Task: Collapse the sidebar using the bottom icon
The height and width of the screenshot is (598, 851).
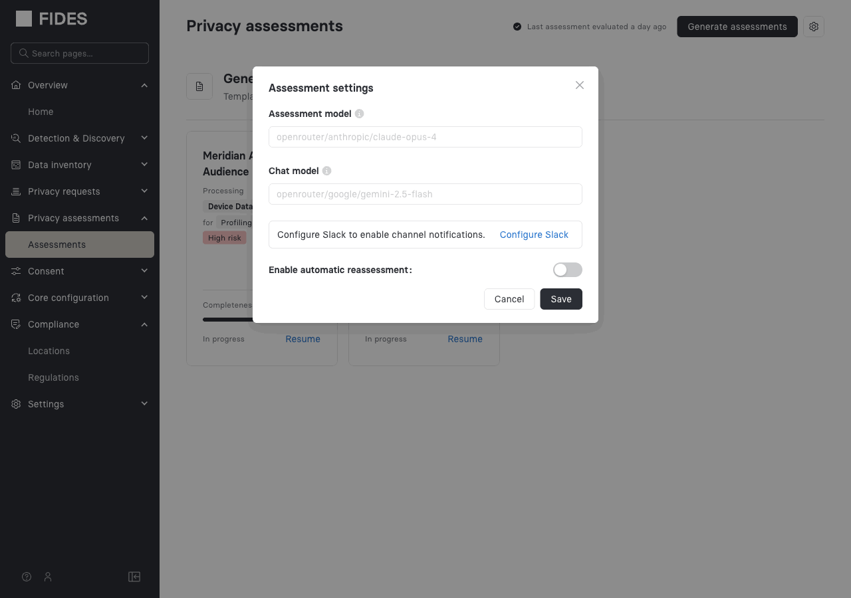Action: [x=134, y=577]
